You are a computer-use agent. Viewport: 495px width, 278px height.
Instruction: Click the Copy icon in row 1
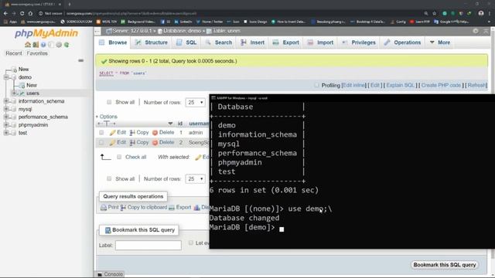[132, 133]
